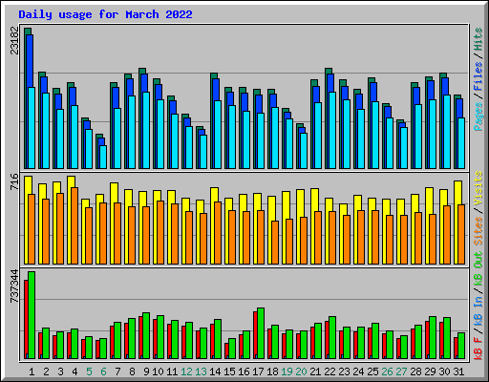This screenshot has width=489, height=382.
Task: Click weekend day label 27
Action: (401, 371)
